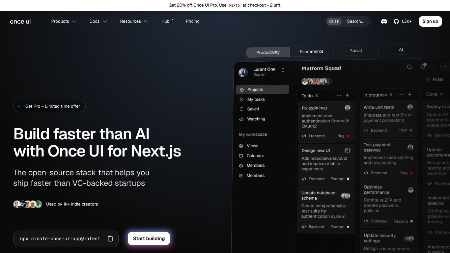Click the My tasks check icon
Viewport: 450px width, 253px height.
241,99
